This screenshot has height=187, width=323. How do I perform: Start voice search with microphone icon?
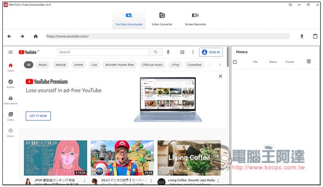coord(168,52)
